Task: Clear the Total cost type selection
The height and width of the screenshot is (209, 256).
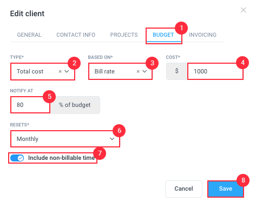Action: click(60, 71)
